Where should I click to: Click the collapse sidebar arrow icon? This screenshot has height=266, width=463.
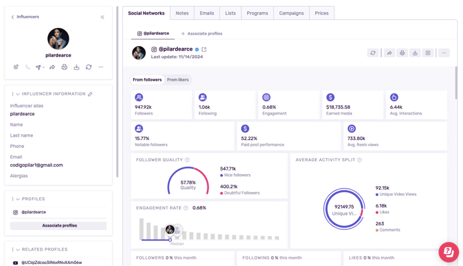coord(103,17)
